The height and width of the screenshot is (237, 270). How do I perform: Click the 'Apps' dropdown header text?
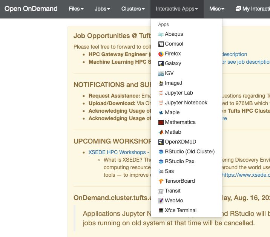coord(163,24)
